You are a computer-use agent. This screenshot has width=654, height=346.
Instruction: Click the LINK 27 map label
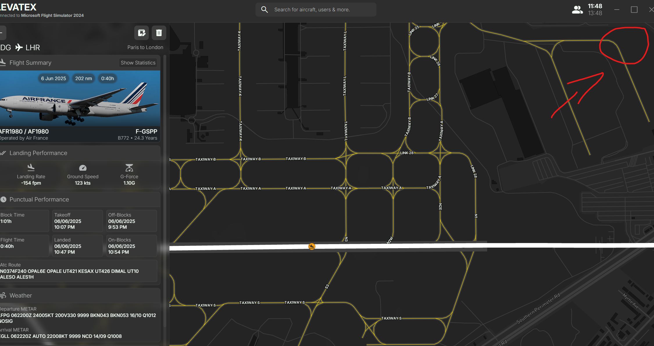tap(432, 98)
